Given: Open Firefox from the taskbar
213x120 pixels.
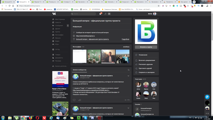Looking at the screenshot, I should point(31,118).
